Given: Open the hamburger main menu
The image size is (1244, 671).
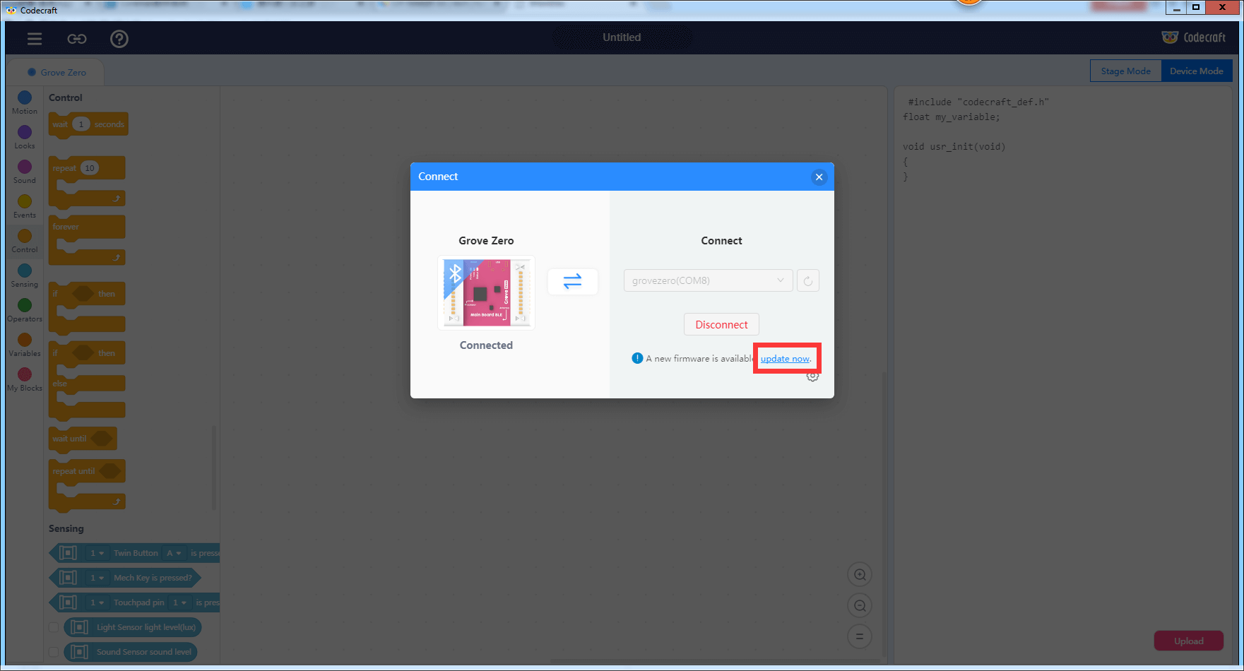Looking at the screenshot, I should [x=35, y=39].
